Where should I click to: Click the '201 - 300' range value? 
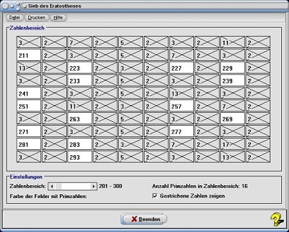click(110, 186)
